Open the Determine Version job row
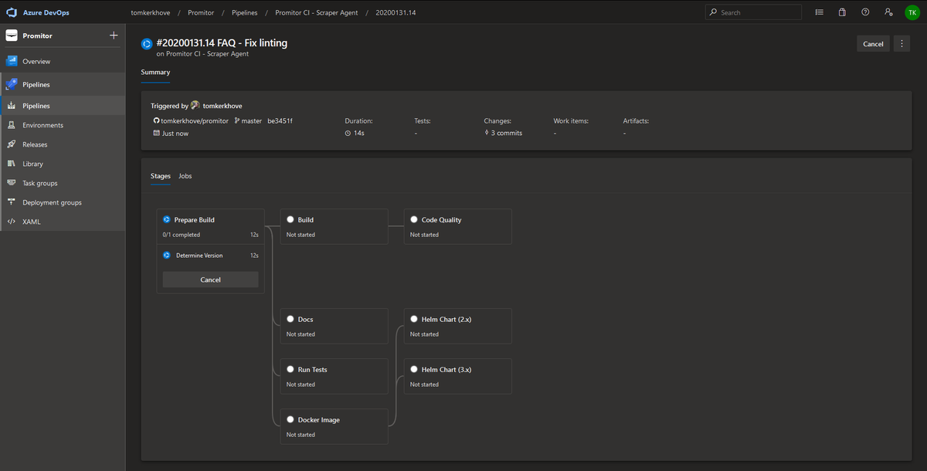 point(210,255)
